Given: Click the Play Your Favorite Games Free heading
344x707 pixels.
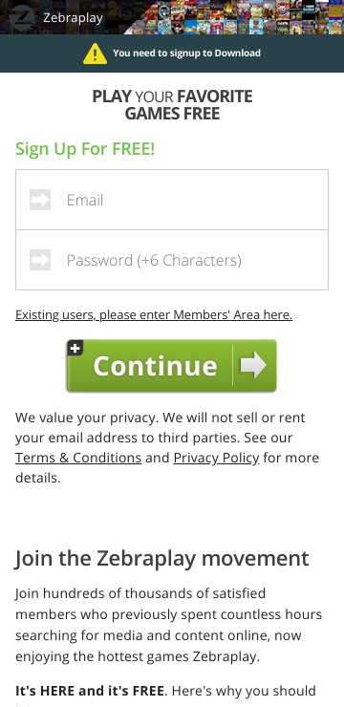Looking at the screenshot, I should 172,105.
